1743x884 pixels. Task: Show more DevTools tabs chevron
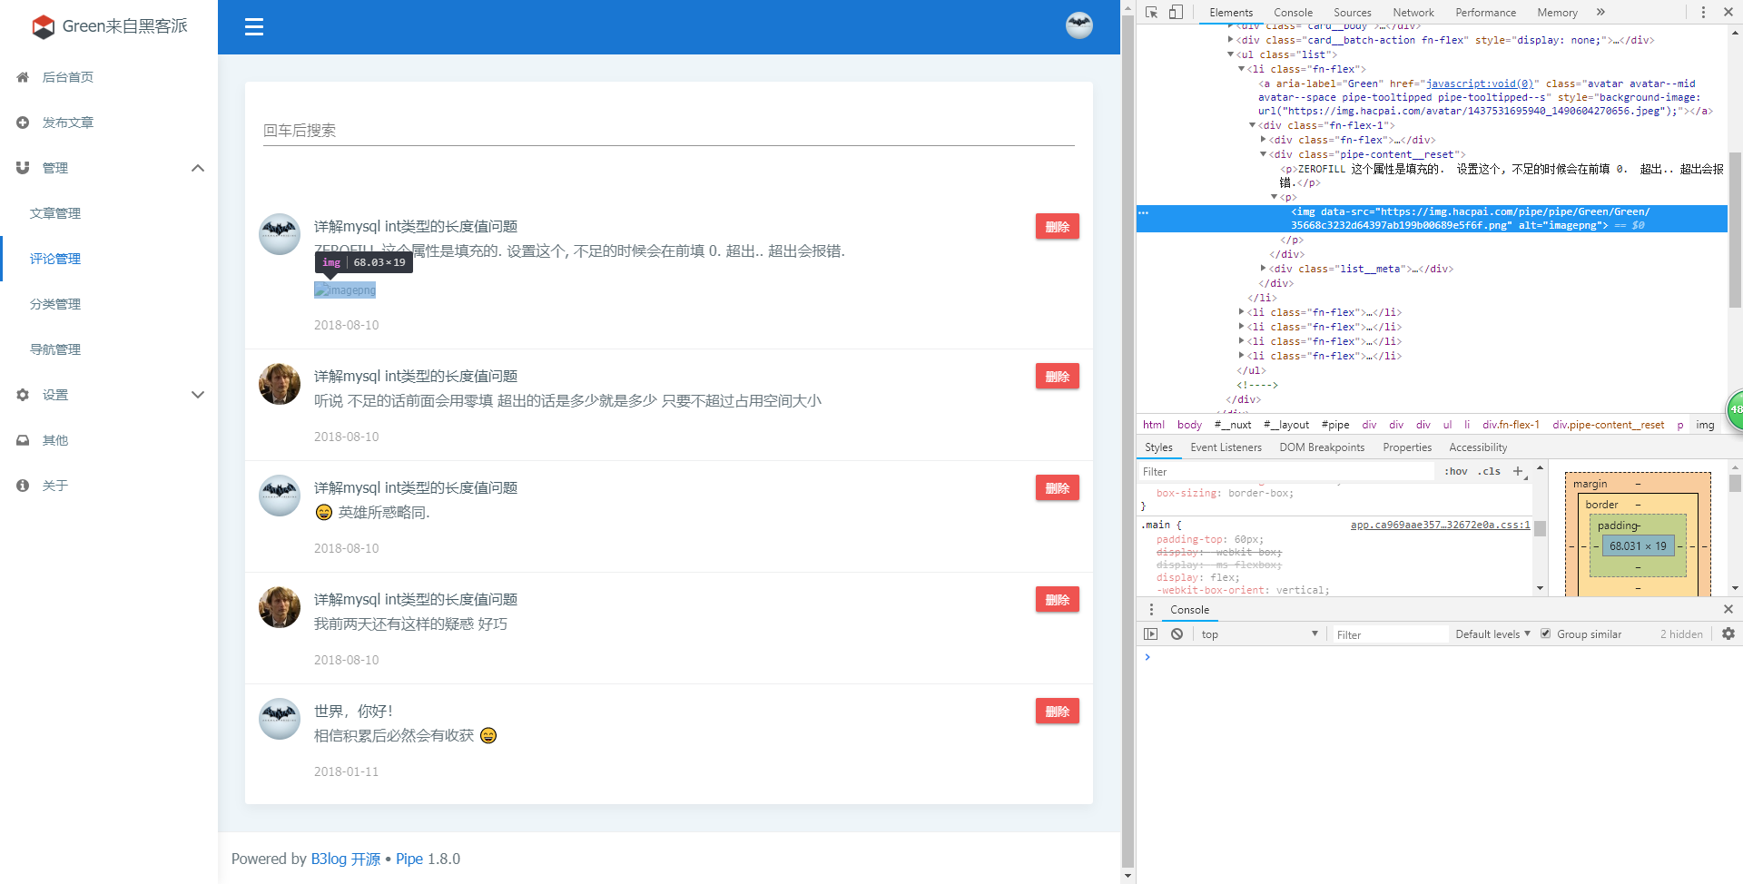[x=1600, y=12]
